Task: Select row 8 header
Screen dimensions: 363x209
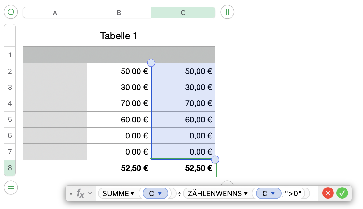Action: pos(10,168)
